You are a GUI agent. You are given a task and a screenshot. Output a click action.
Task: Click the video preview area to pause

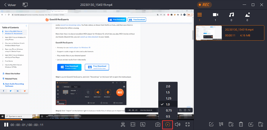click(x=97, y=64)
